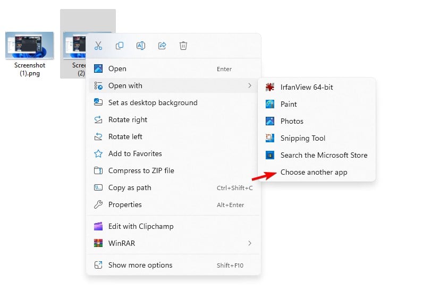Click the Copy as path icon
Viewport: 431px width, 300px height.
(x=98, y=187)
